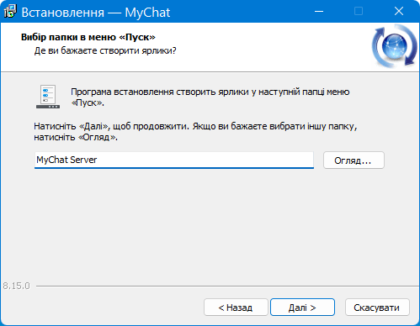Click the paragraph starting Програма встановлення створить ярлики
This screenshot has width=420, height=326.
(210, 97)
